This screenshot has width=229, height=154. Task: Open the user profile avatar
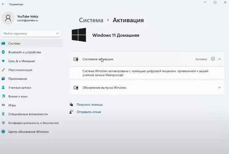tap(8, 18)
